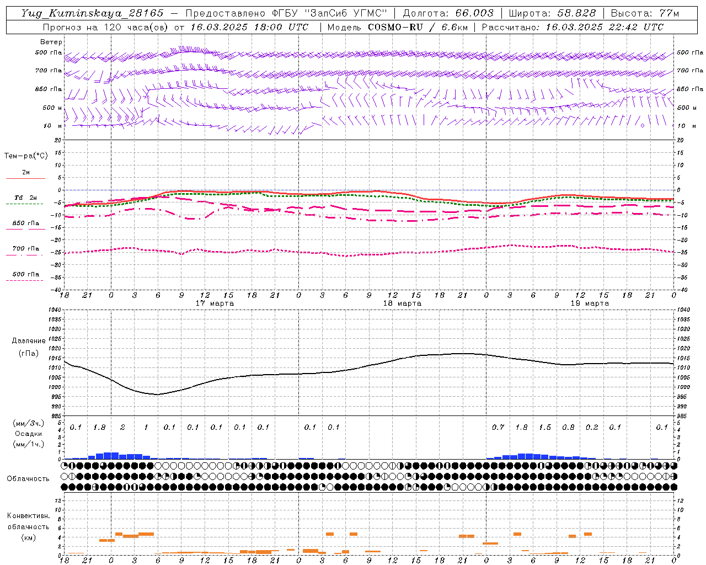Click the Ветер panel label
706x565 pixels.
51,42
